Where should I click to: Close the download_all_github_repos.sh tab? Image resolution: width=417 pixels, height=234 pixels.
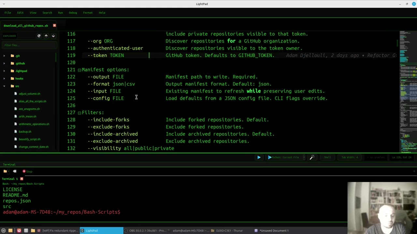click(54, 25)
